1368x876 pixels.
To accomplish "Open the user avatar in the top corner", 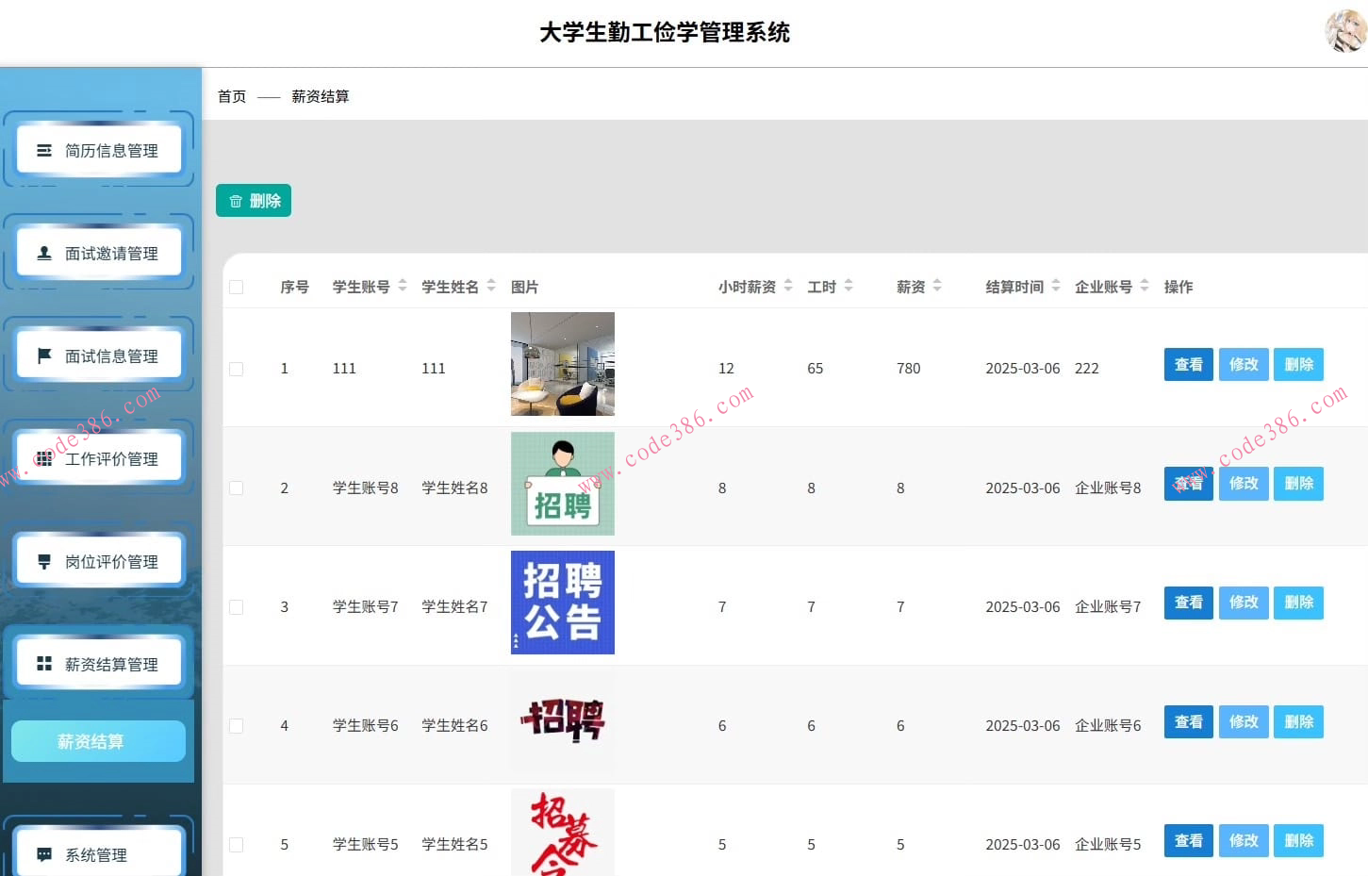I will 1344,31.
